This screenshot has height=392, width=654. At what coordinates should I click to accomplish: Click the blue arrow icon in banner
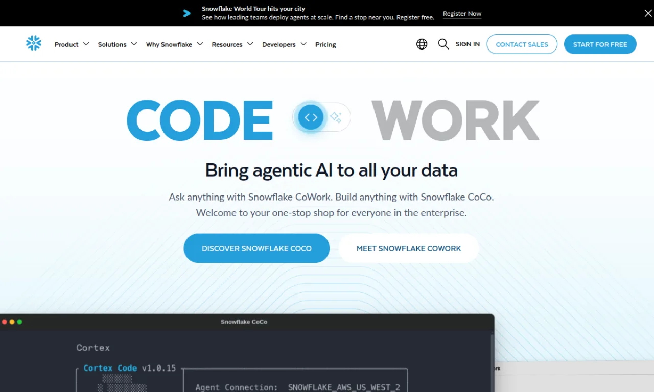(187, 13)
